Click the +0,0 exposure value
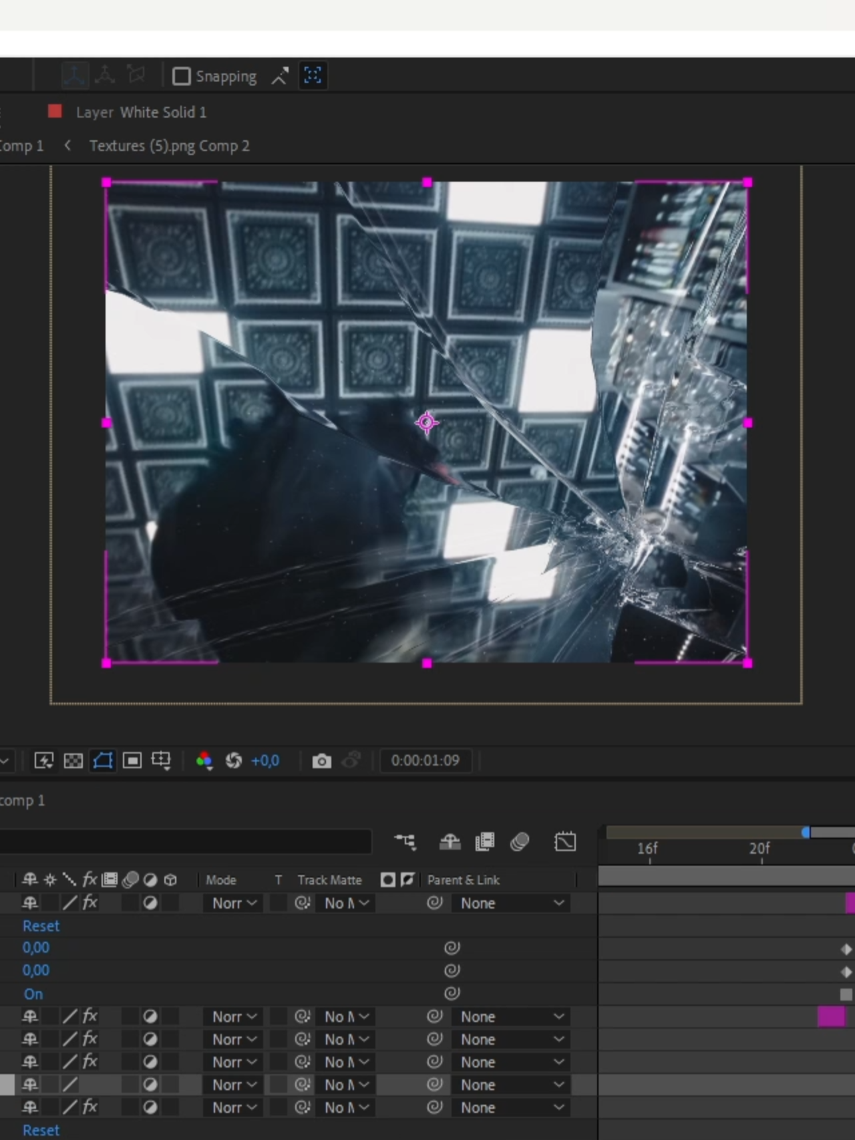855x1140 pixels. point(265,760)
